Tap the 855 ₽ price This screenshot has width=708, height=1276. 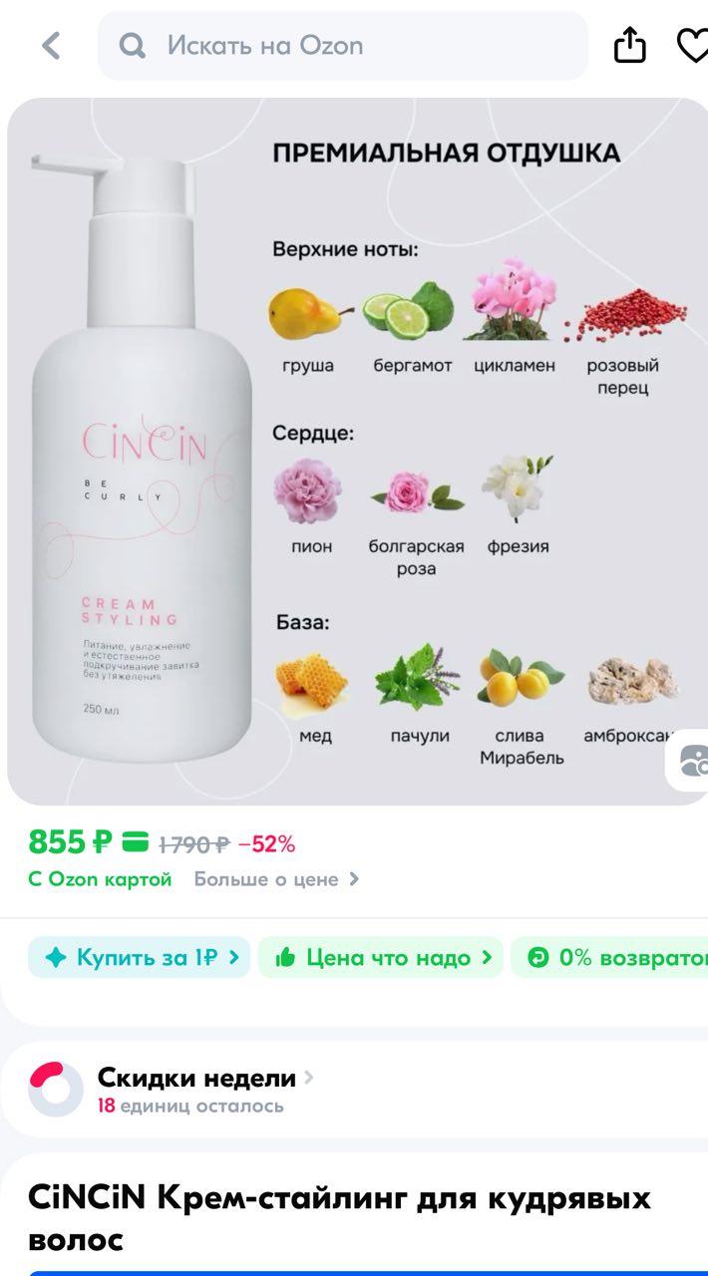point(70,843)
